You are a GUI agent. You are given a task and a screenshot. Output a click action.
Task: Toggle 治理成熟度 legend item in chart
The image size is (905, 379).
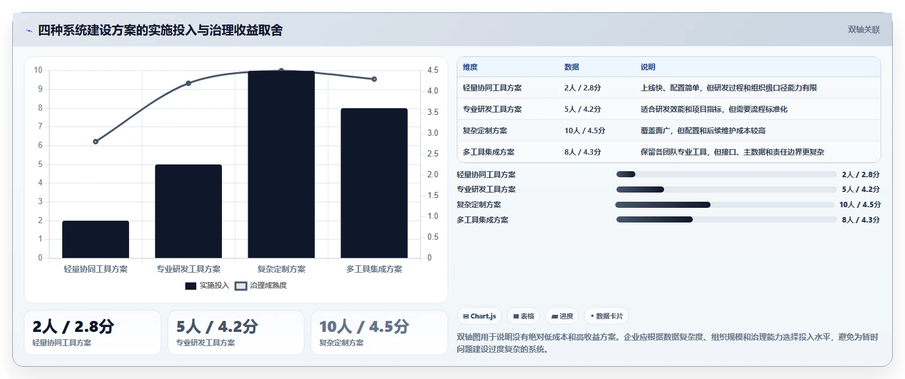click(x=260, y=285)
